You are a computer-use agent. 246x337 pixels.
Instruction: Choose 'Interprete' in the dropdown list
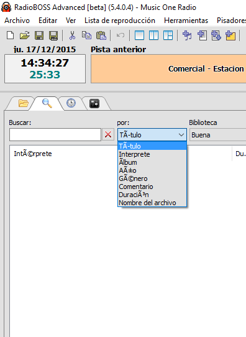152,154
